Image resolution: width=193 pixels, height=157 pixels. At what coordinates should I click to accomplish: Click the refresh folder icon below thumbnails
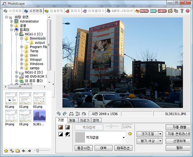(12, 151)
